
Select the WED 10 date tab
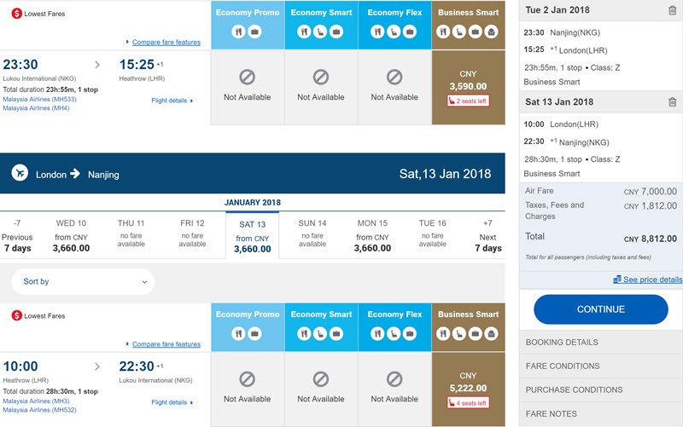pos(71,235)
